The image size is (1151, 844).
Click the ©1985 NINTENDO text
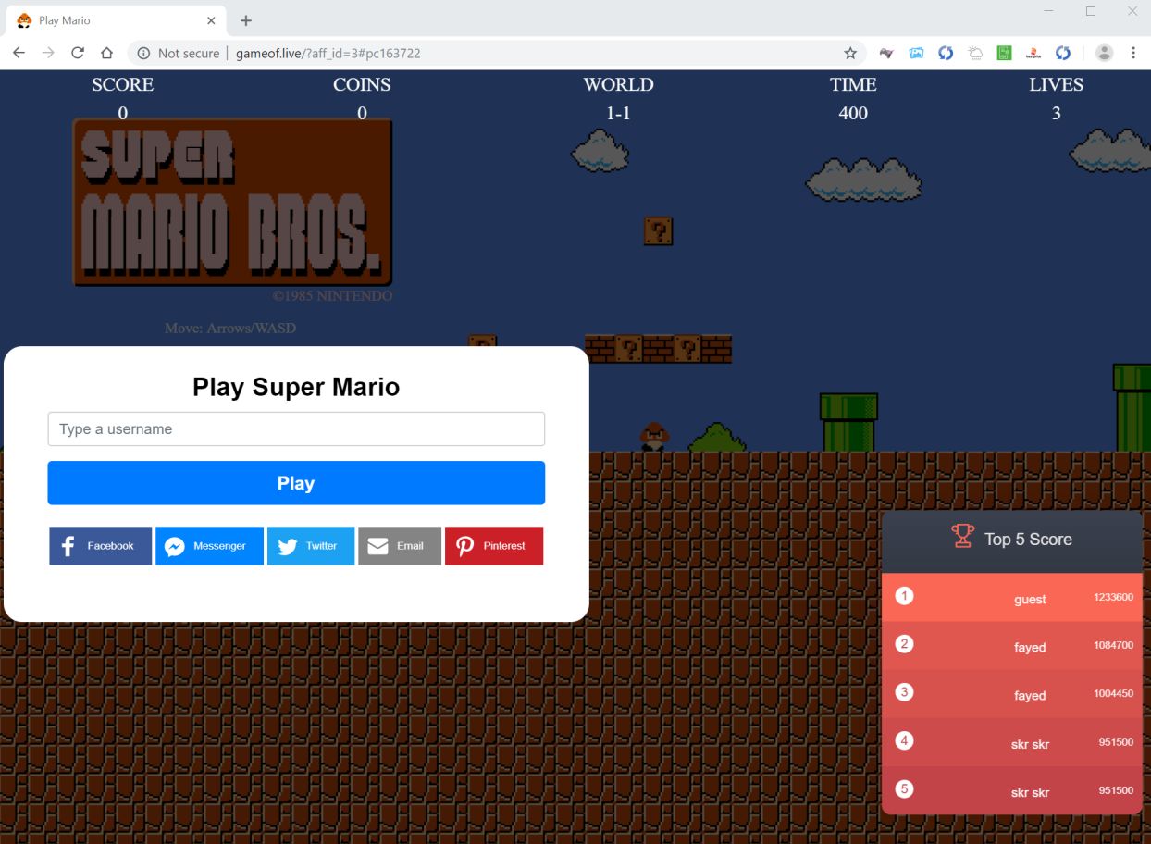[332, 296]
